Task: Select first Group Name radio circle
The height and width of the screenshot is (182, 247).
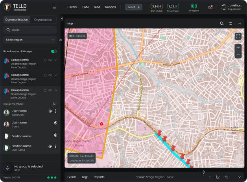Action: click(x=45, y=60)
